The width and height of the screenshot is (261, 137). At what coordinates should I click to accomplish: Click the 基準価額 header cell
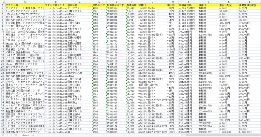(132, 5)
